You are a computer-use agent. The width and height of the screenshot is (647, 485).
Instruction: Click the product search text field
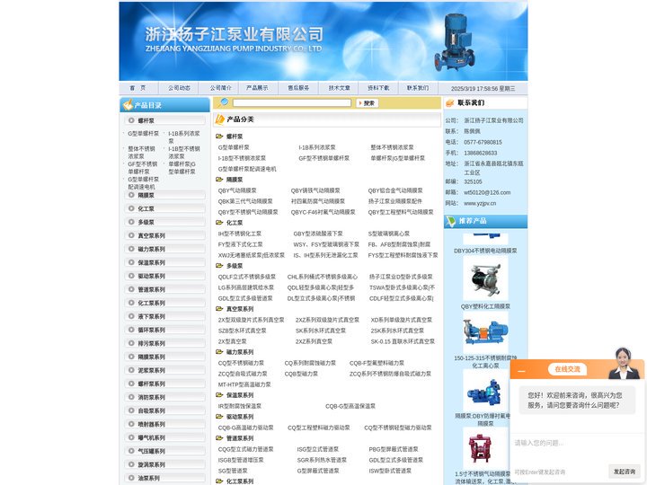tap(292, 102)
